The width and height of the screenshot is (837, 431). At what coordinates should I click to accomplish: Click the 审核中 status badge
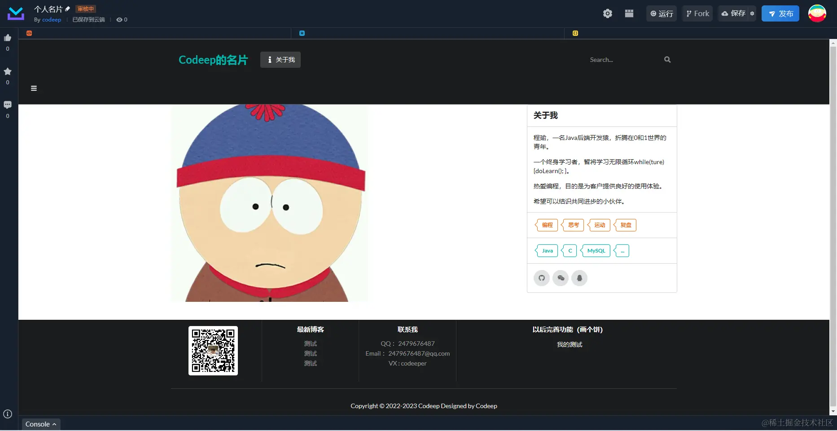(x=86, y=9)
